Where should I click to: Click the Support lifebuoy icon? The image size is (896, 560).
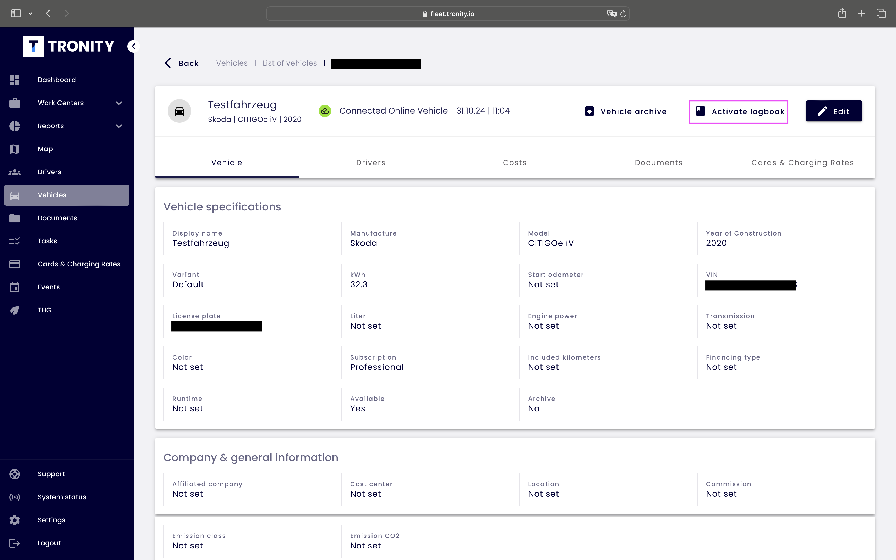[x=14, y=474]
